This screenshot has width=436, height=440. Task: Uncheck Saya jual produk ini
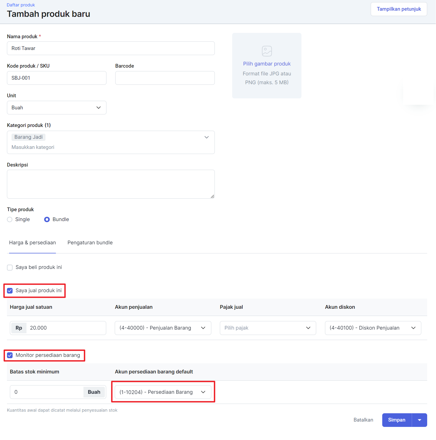10,291
